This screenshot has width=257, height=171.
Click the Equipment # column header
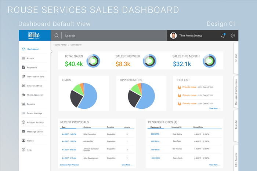click(x=156, y=127)
